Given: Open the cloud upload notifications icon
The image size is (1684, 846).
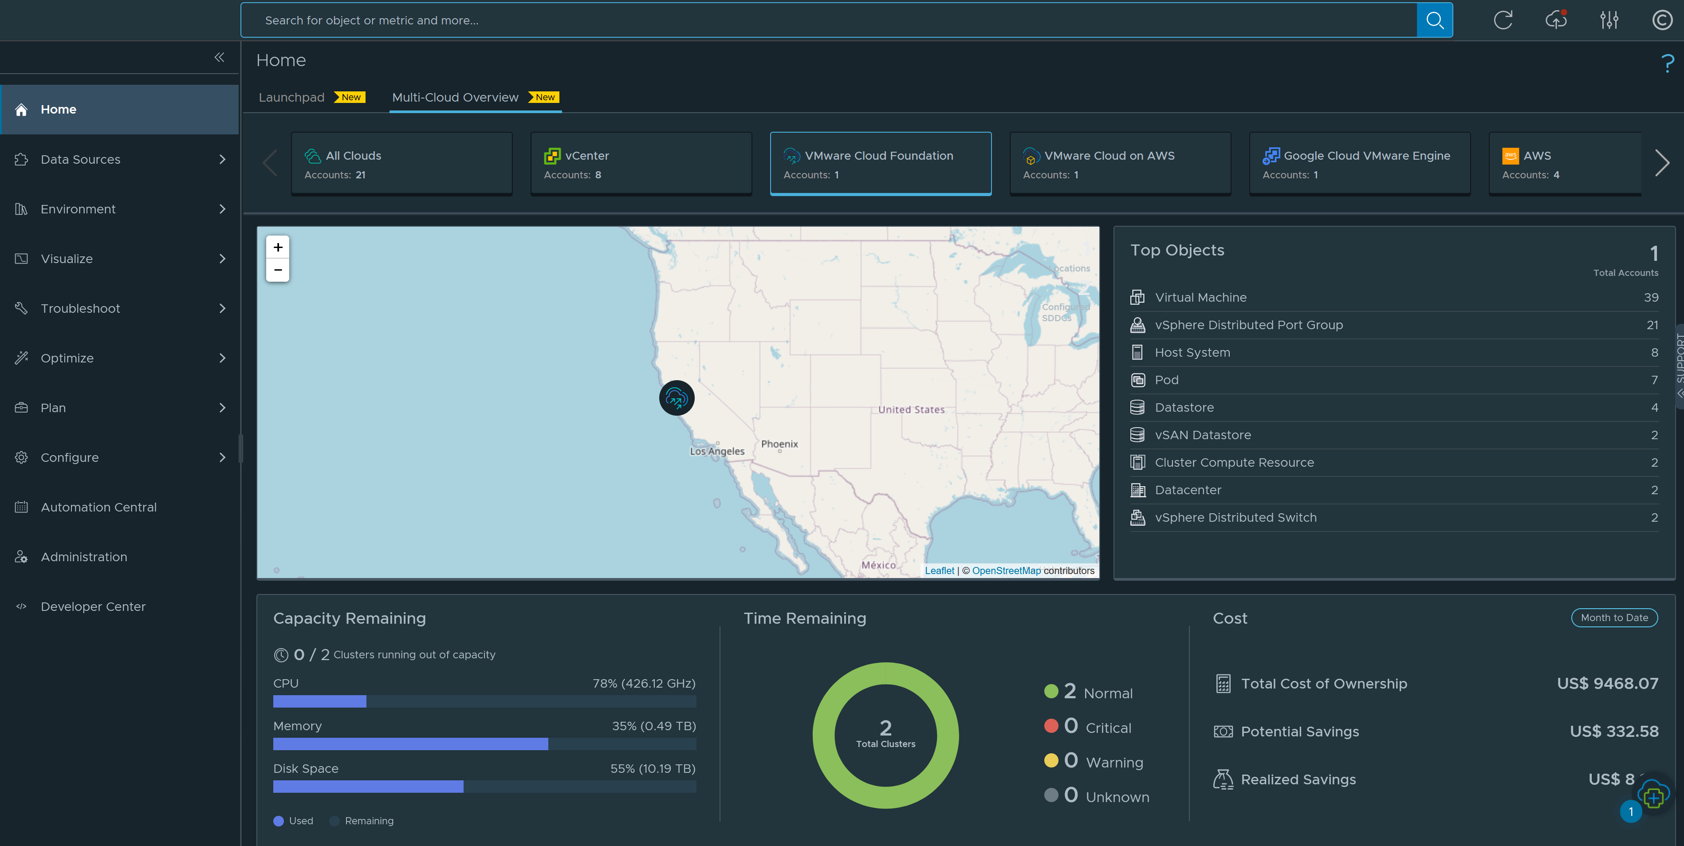Looking at the screenshot, I should [1556, 20].
